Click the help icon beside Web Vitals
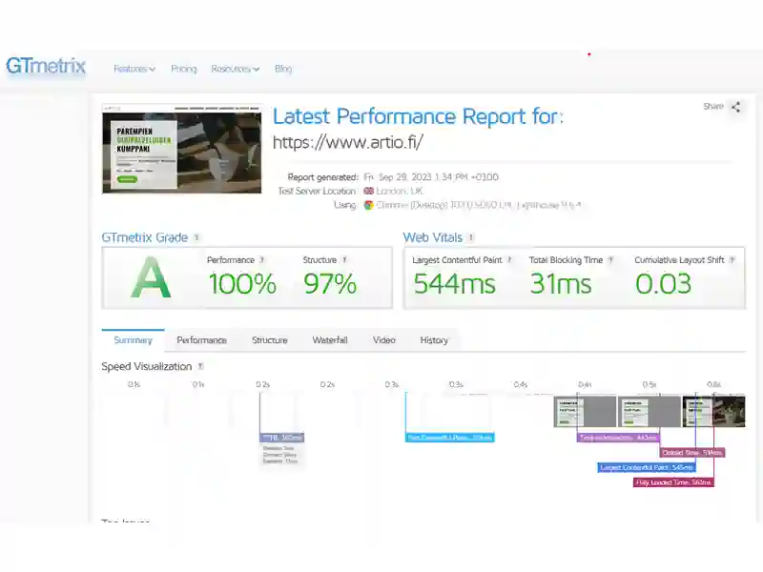 470,237
